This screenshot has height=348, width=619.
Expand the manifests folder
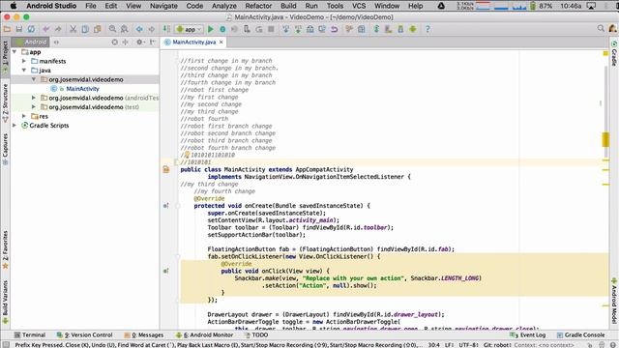click(x=24, y=61)
